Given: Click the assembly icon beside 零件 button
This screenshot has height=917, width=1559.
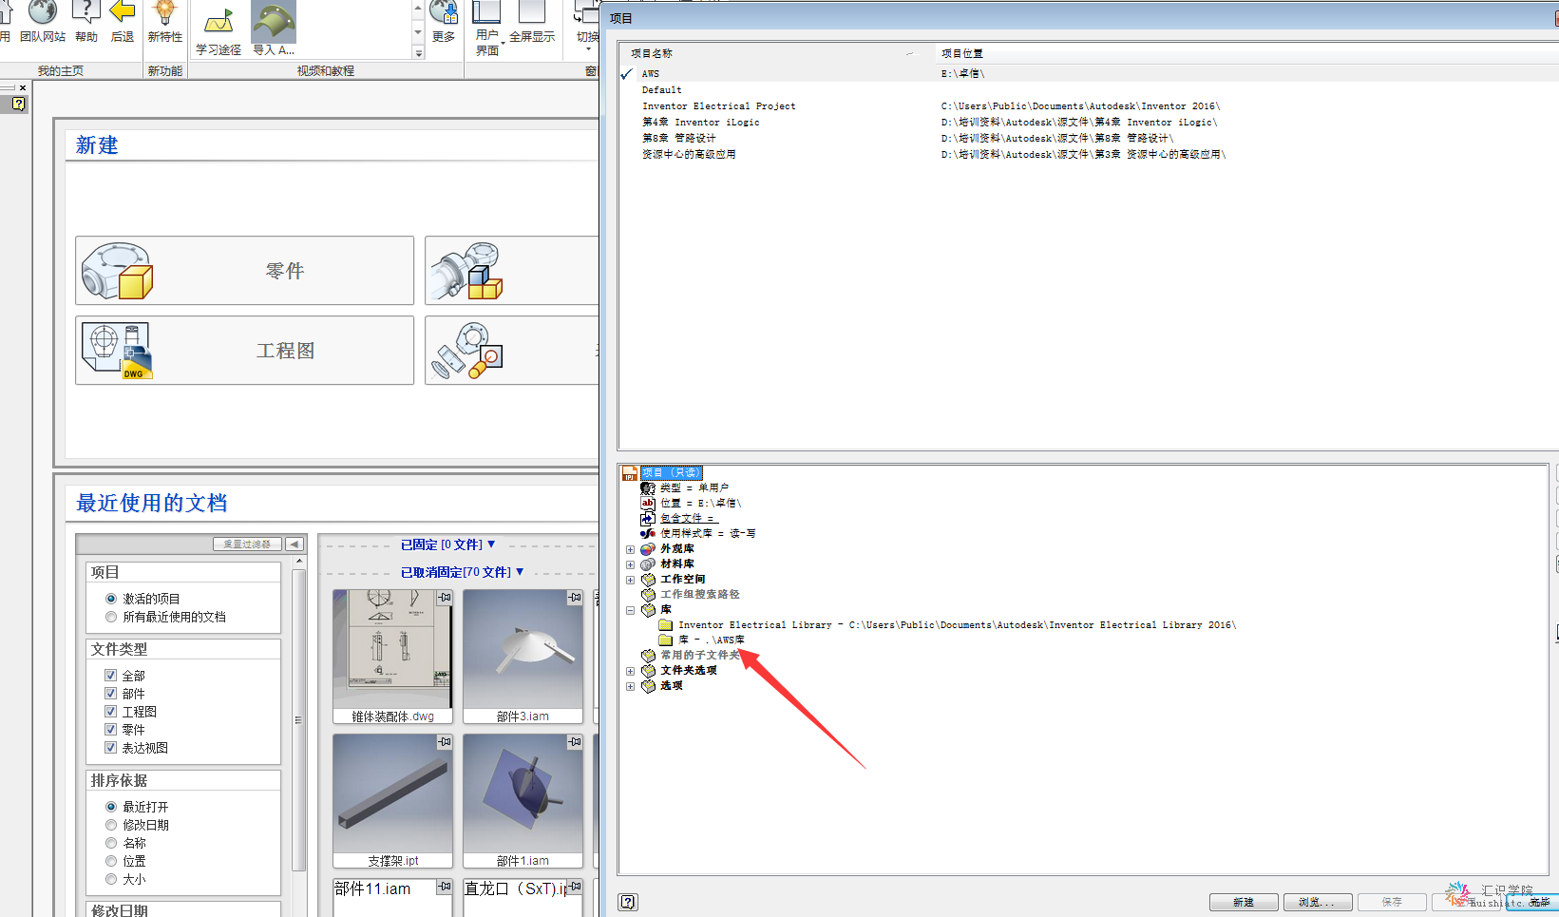Looking at the screenshot, I should pyautogui.click(x=466, y=271).
